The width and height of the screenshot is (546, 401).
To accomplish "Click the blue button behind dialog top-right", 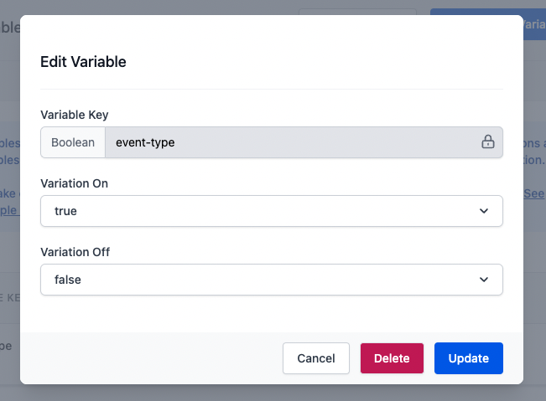I will pos(534,23).
